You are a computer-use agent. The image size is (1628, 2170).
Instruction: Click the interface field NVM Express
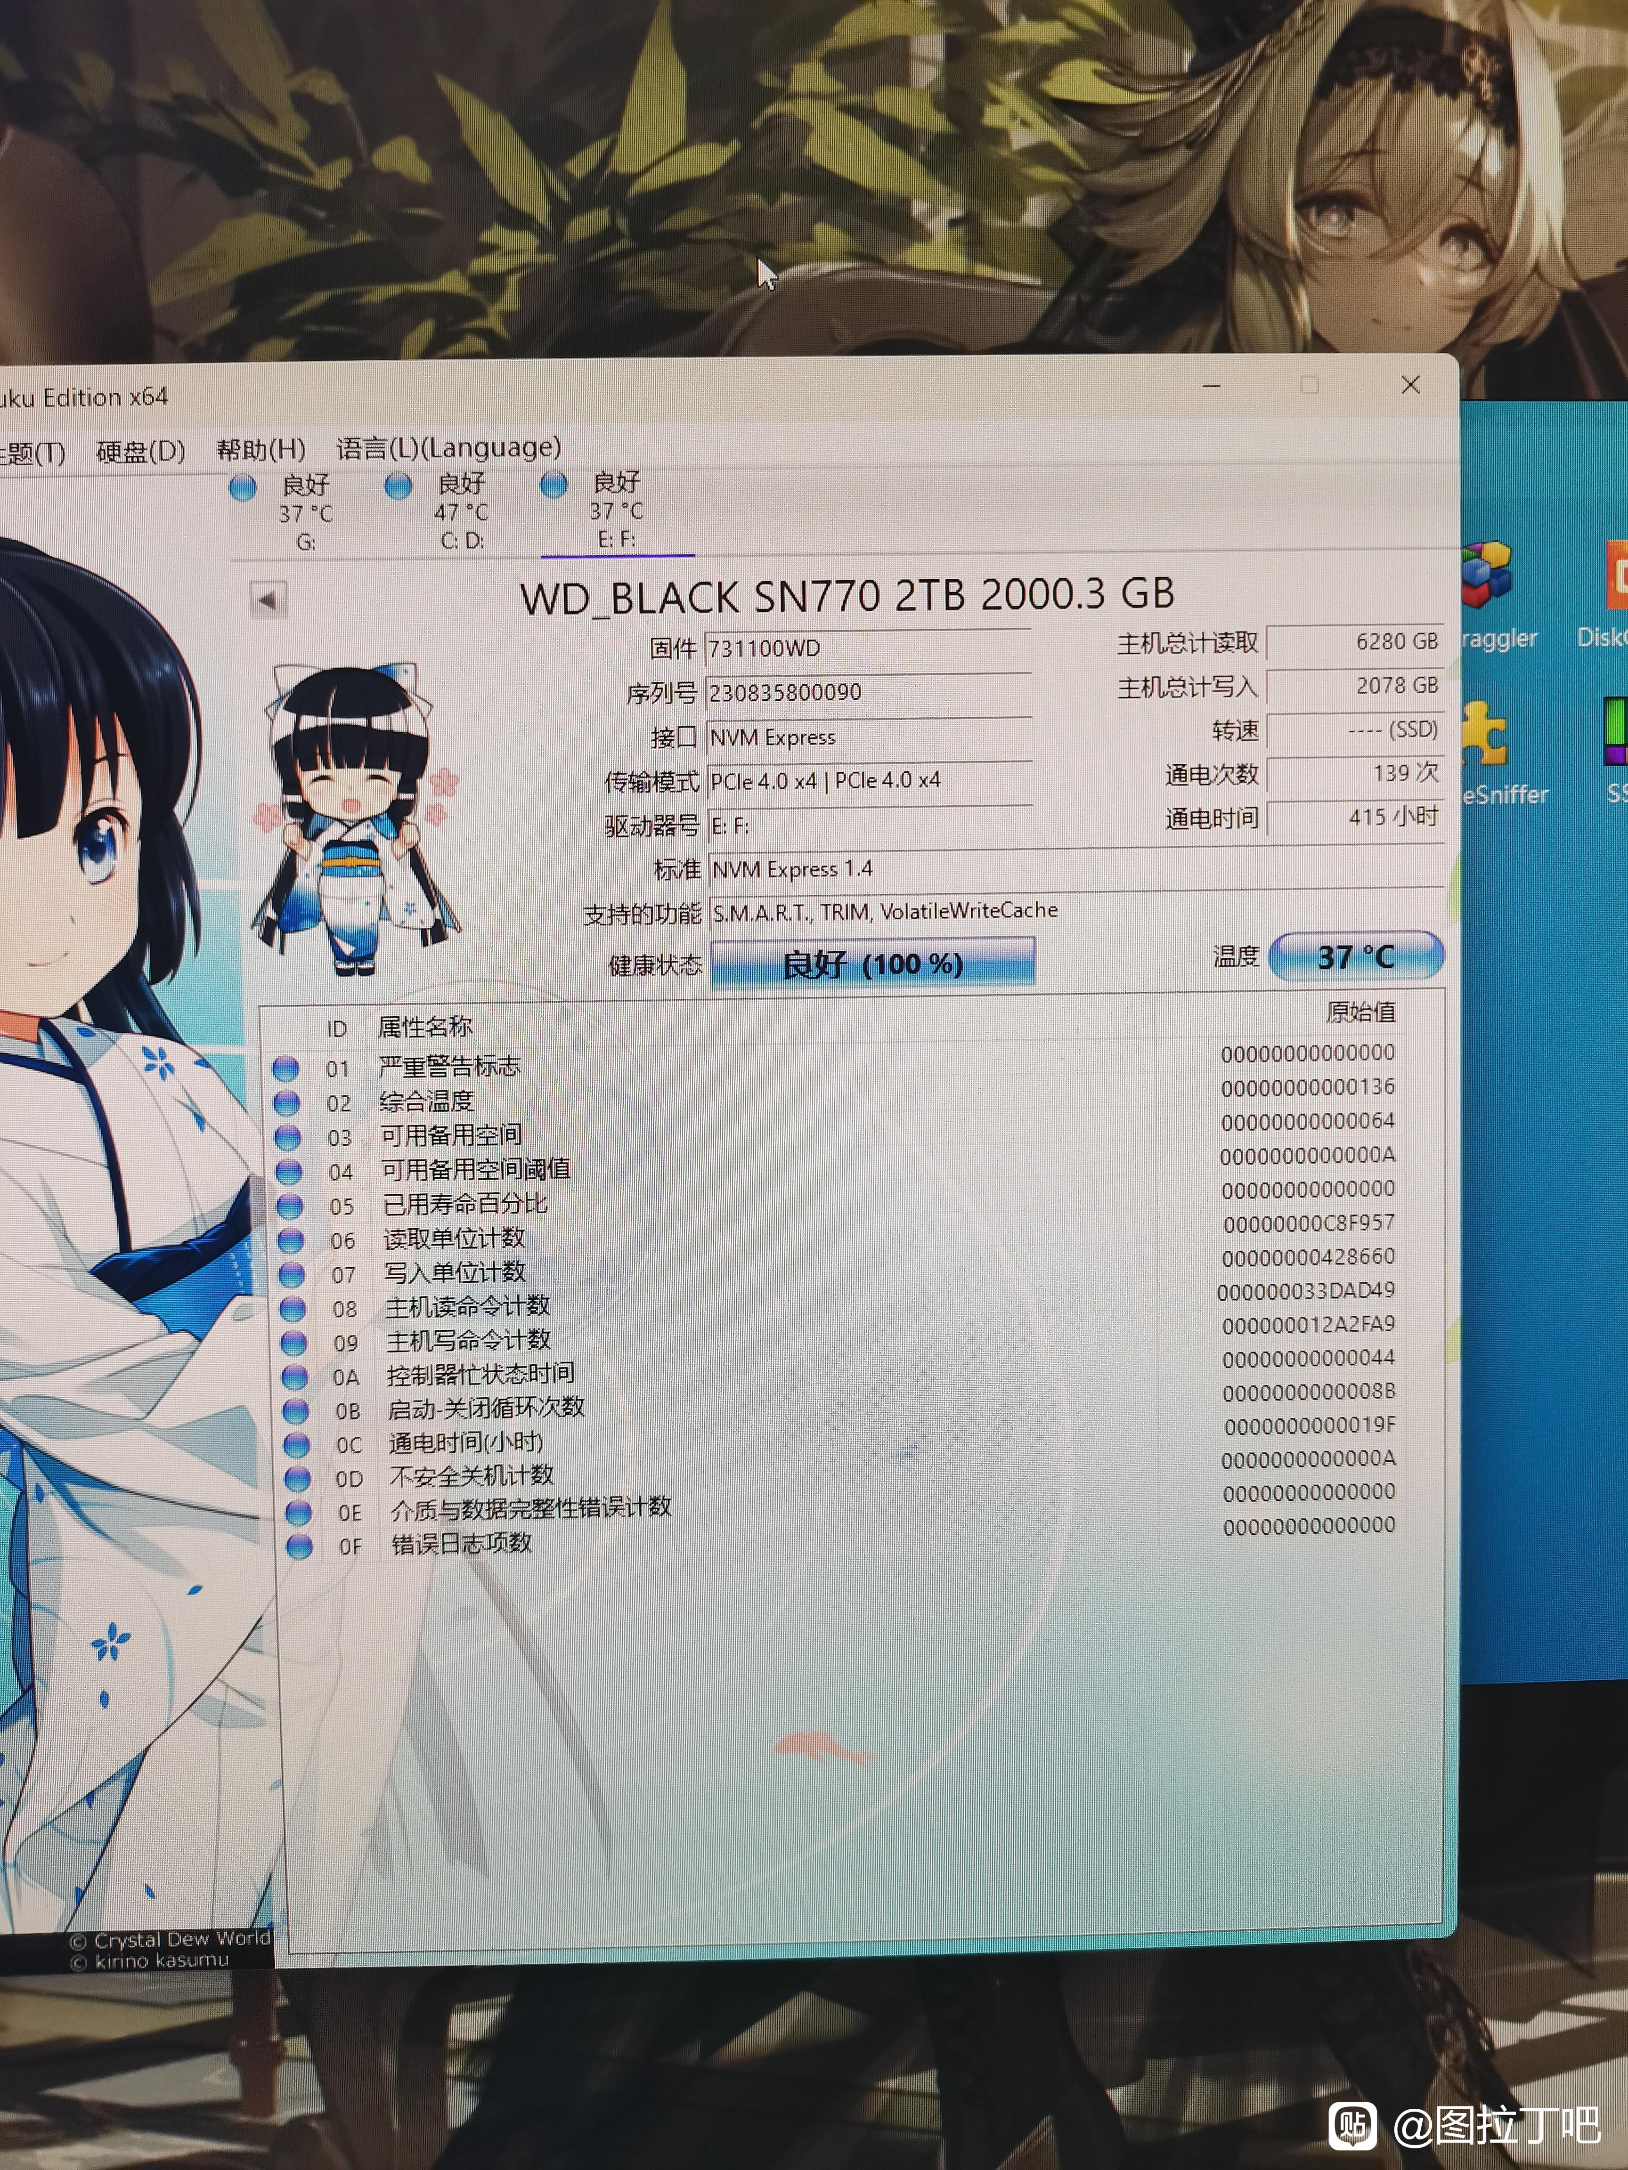[869, 737]
